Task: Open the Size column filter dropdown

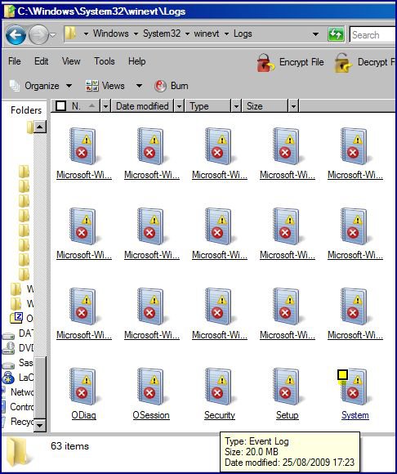Action: click(x=293, y=106)
